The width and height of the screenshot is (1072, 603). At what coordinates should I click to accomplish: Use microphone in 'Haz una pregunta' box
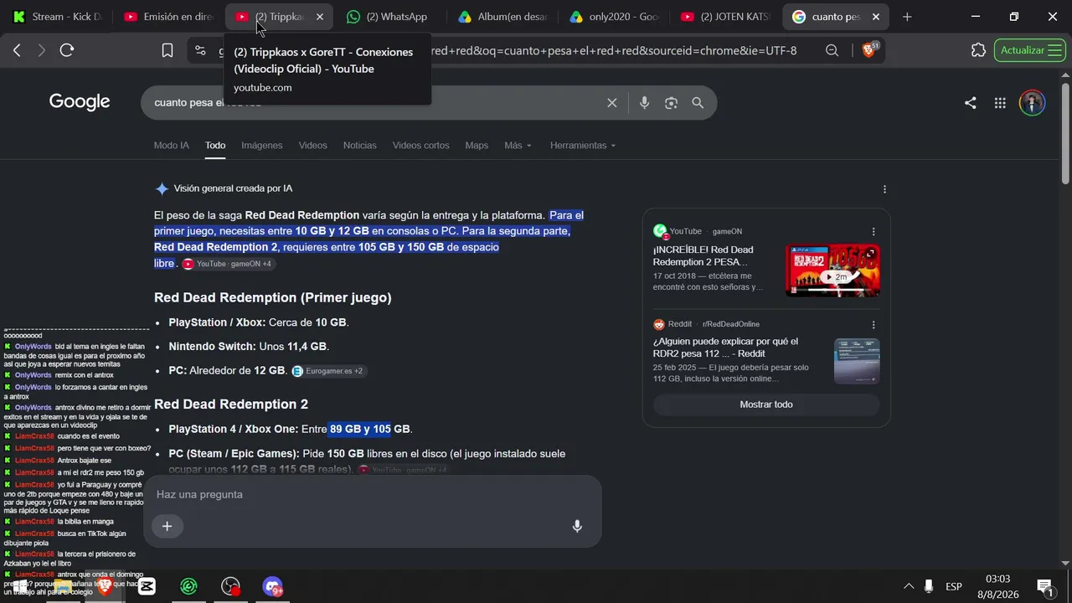point(577,526)
